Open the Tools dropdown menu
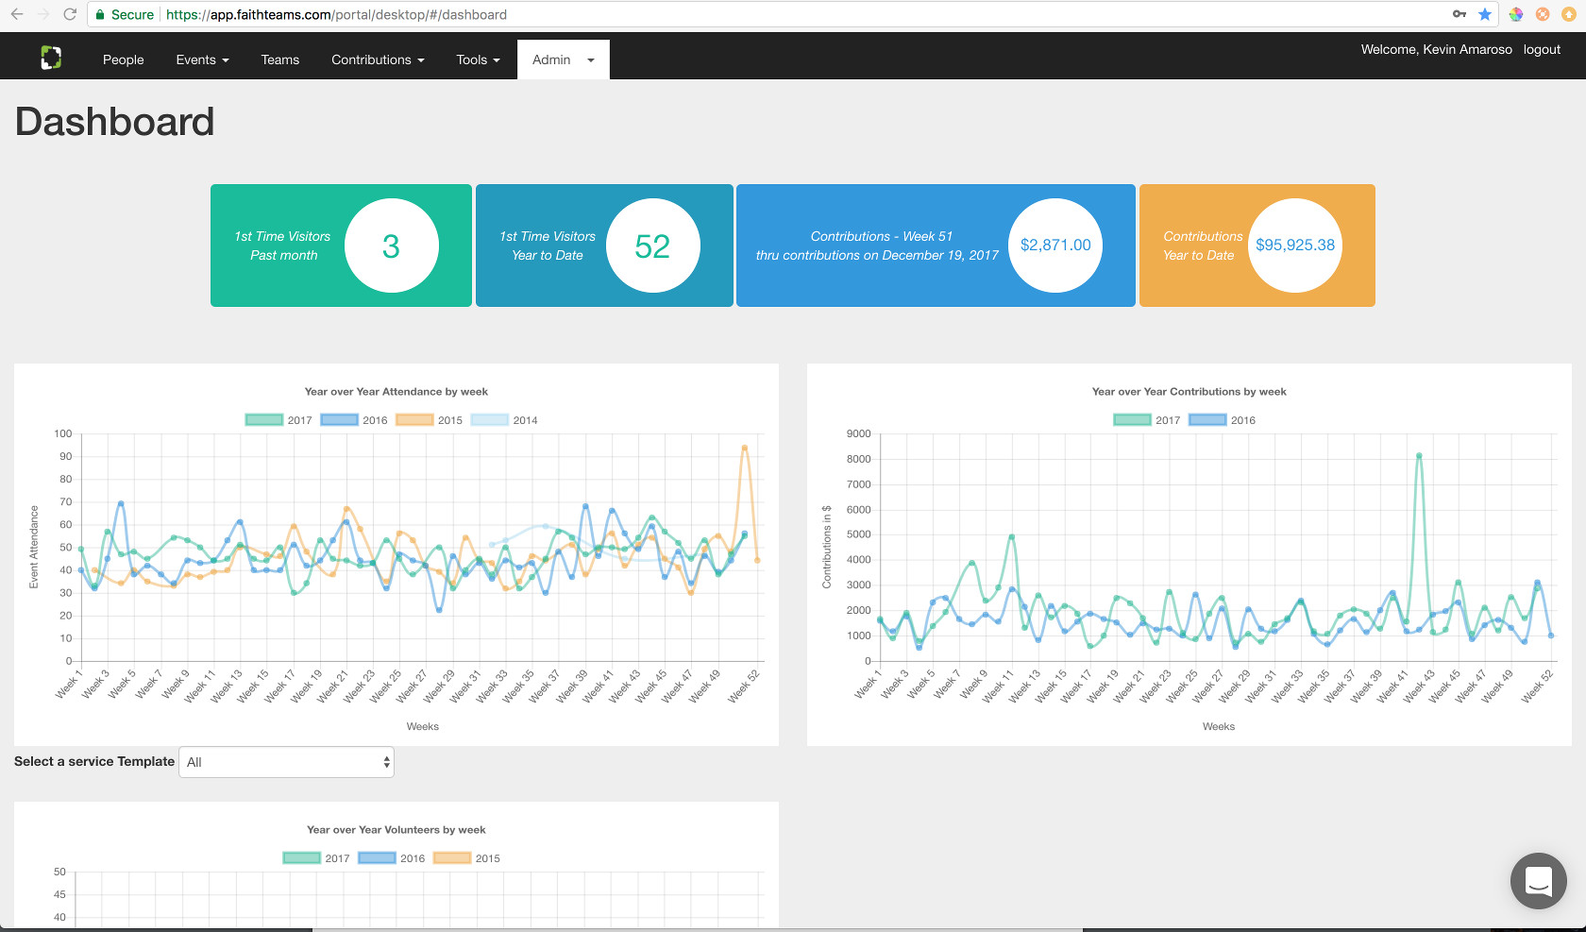Screen dimensions: 1586x932 coord(478,59)
